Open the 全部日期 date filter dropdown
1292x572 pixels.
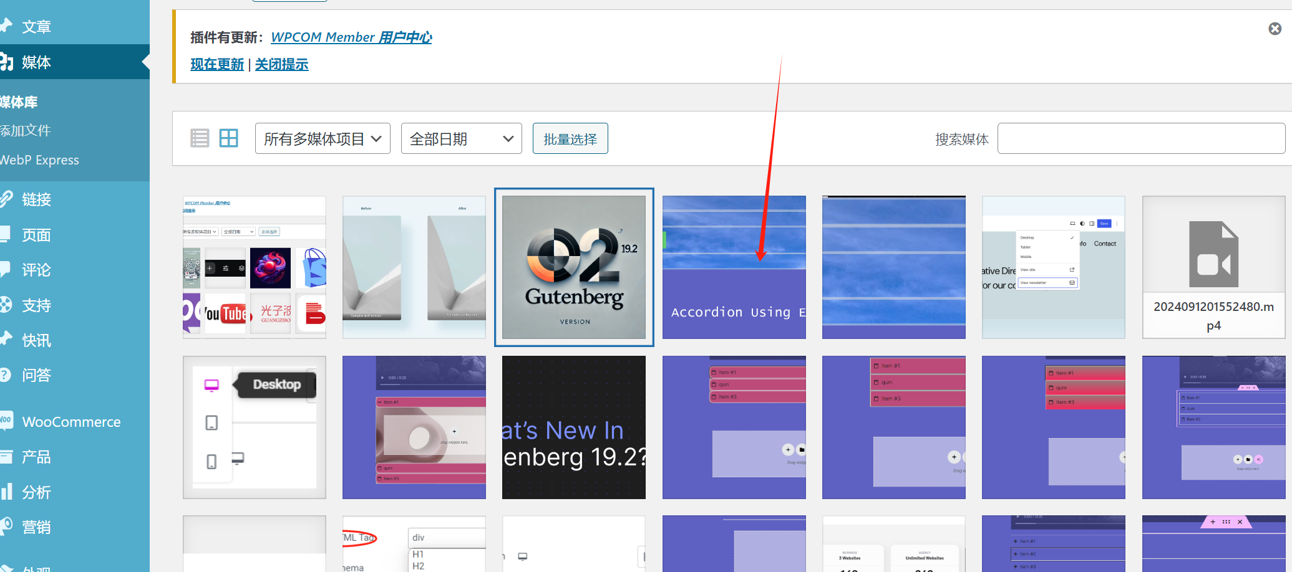coord(461,138)
